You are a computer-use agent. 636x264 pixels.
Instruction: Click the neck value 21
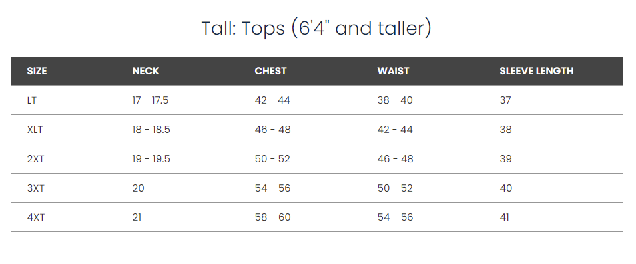coord(137,217)
